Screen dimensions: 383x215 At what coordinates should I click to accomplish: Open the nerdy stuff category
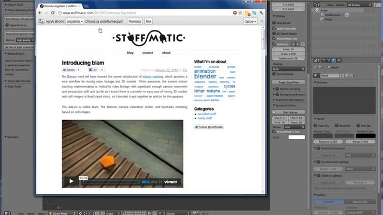[205, 118]
